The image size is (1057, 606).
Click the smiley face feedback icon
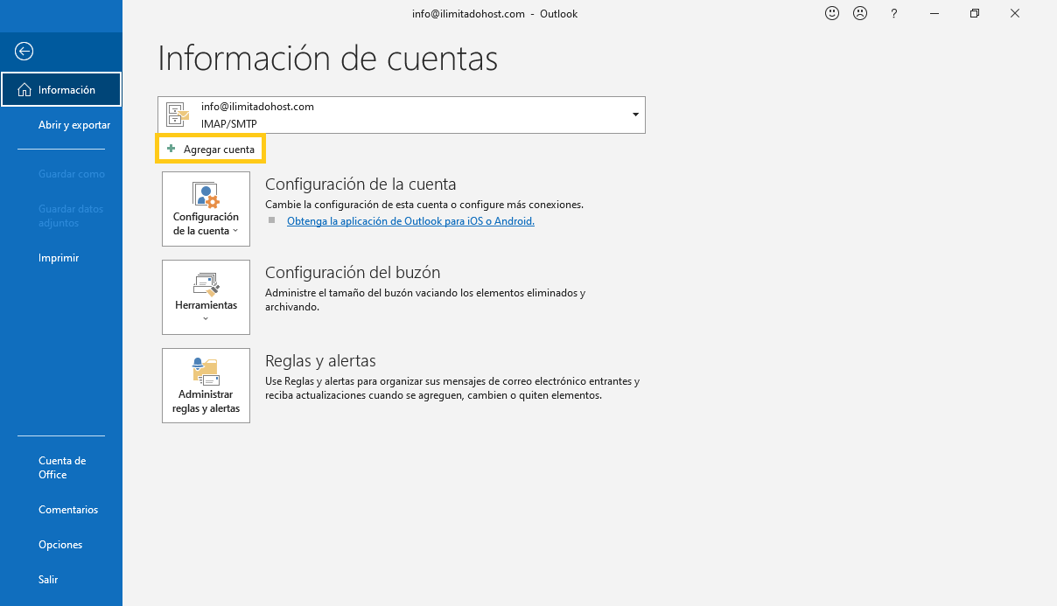pos(832,13)
